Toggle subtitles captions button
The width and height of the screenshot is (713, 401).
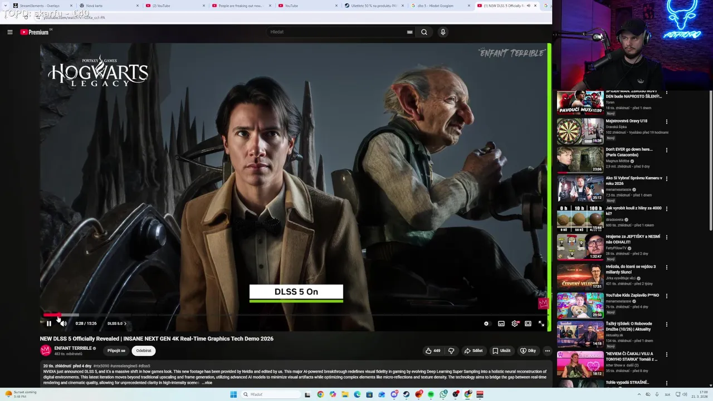click(501, 324)
